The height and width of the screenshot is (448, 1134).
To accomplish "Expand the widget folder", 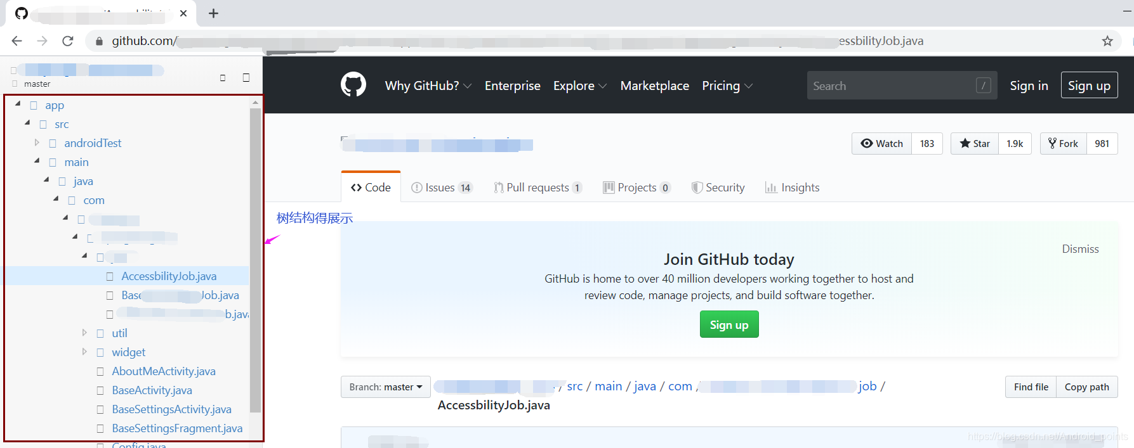I will (x=84, y=352).
